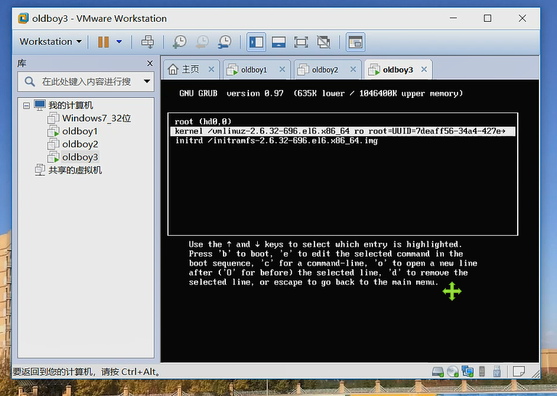Toggle the thumbnail bar view
557x396 pixels.
279,42
